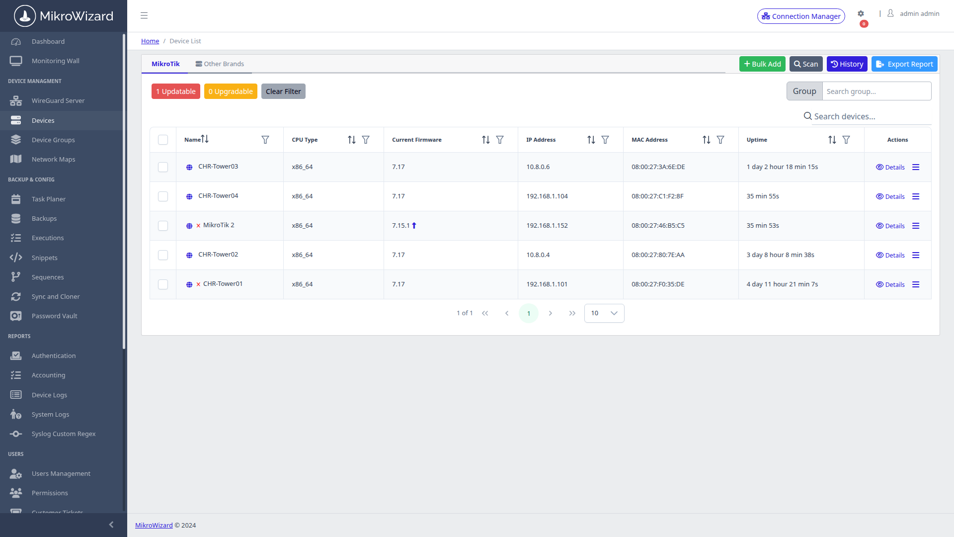Filter the Uptime column

846,140
